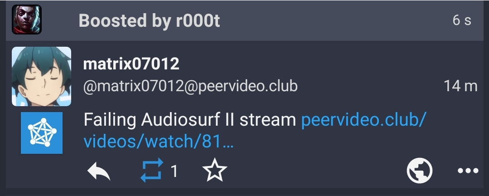
Task: Open the public visibility globe icon
Action: (x=420, y=171)
